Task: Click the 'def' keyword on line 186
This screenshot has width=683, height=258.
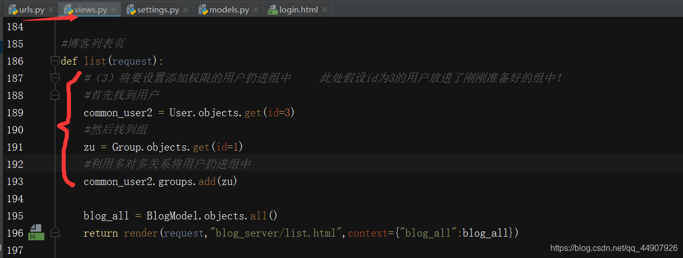Action: pyautogui.click(x=69, y=61)
